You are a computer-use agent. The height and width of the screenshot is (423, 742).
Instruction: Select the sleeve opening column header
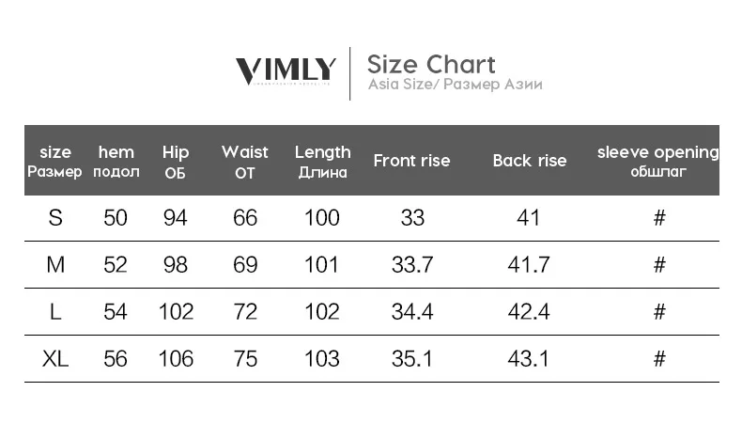(x=657, y=161)
